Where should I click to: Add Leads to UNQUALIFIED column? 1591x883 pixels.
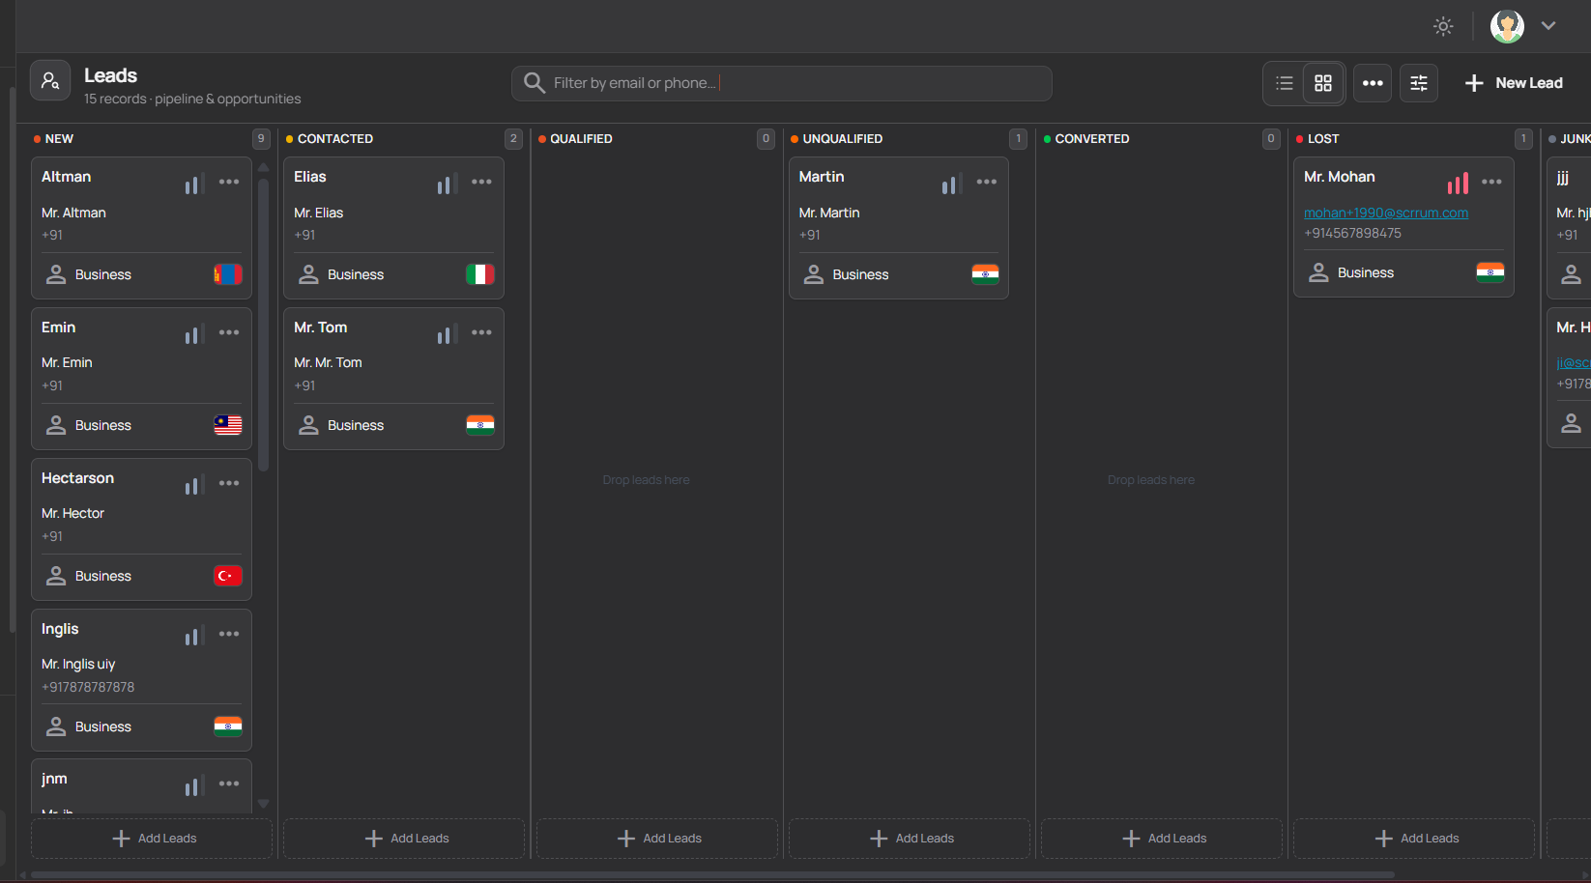coord(910,839)
